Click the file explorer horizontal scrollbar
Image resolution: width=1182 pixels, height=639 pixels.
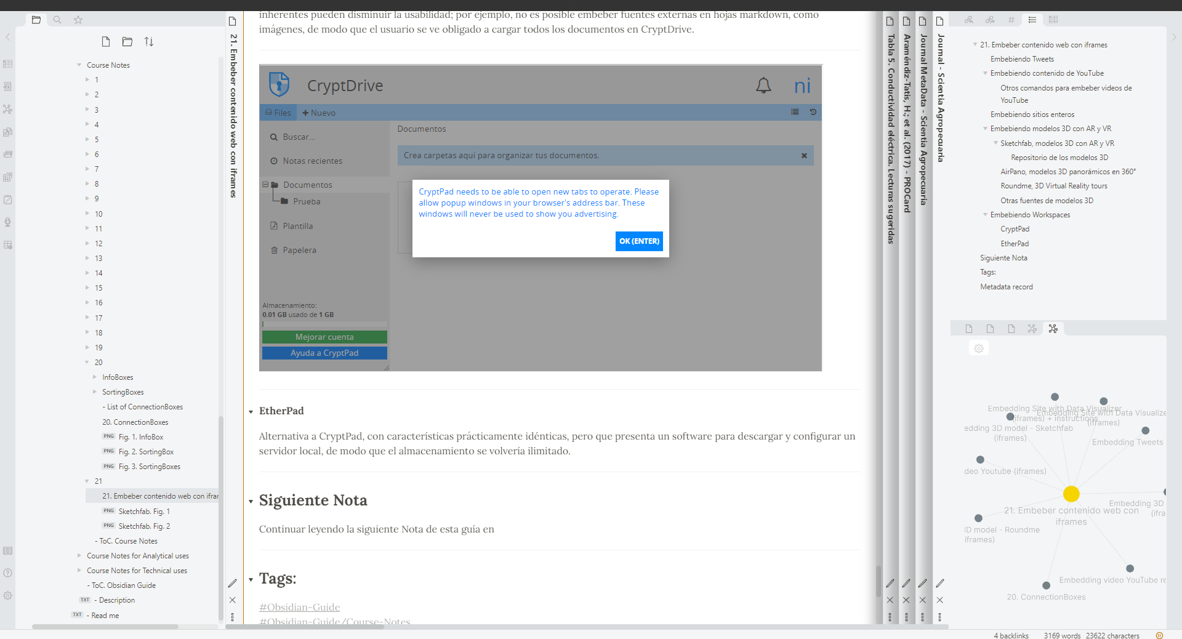[105, 627]
